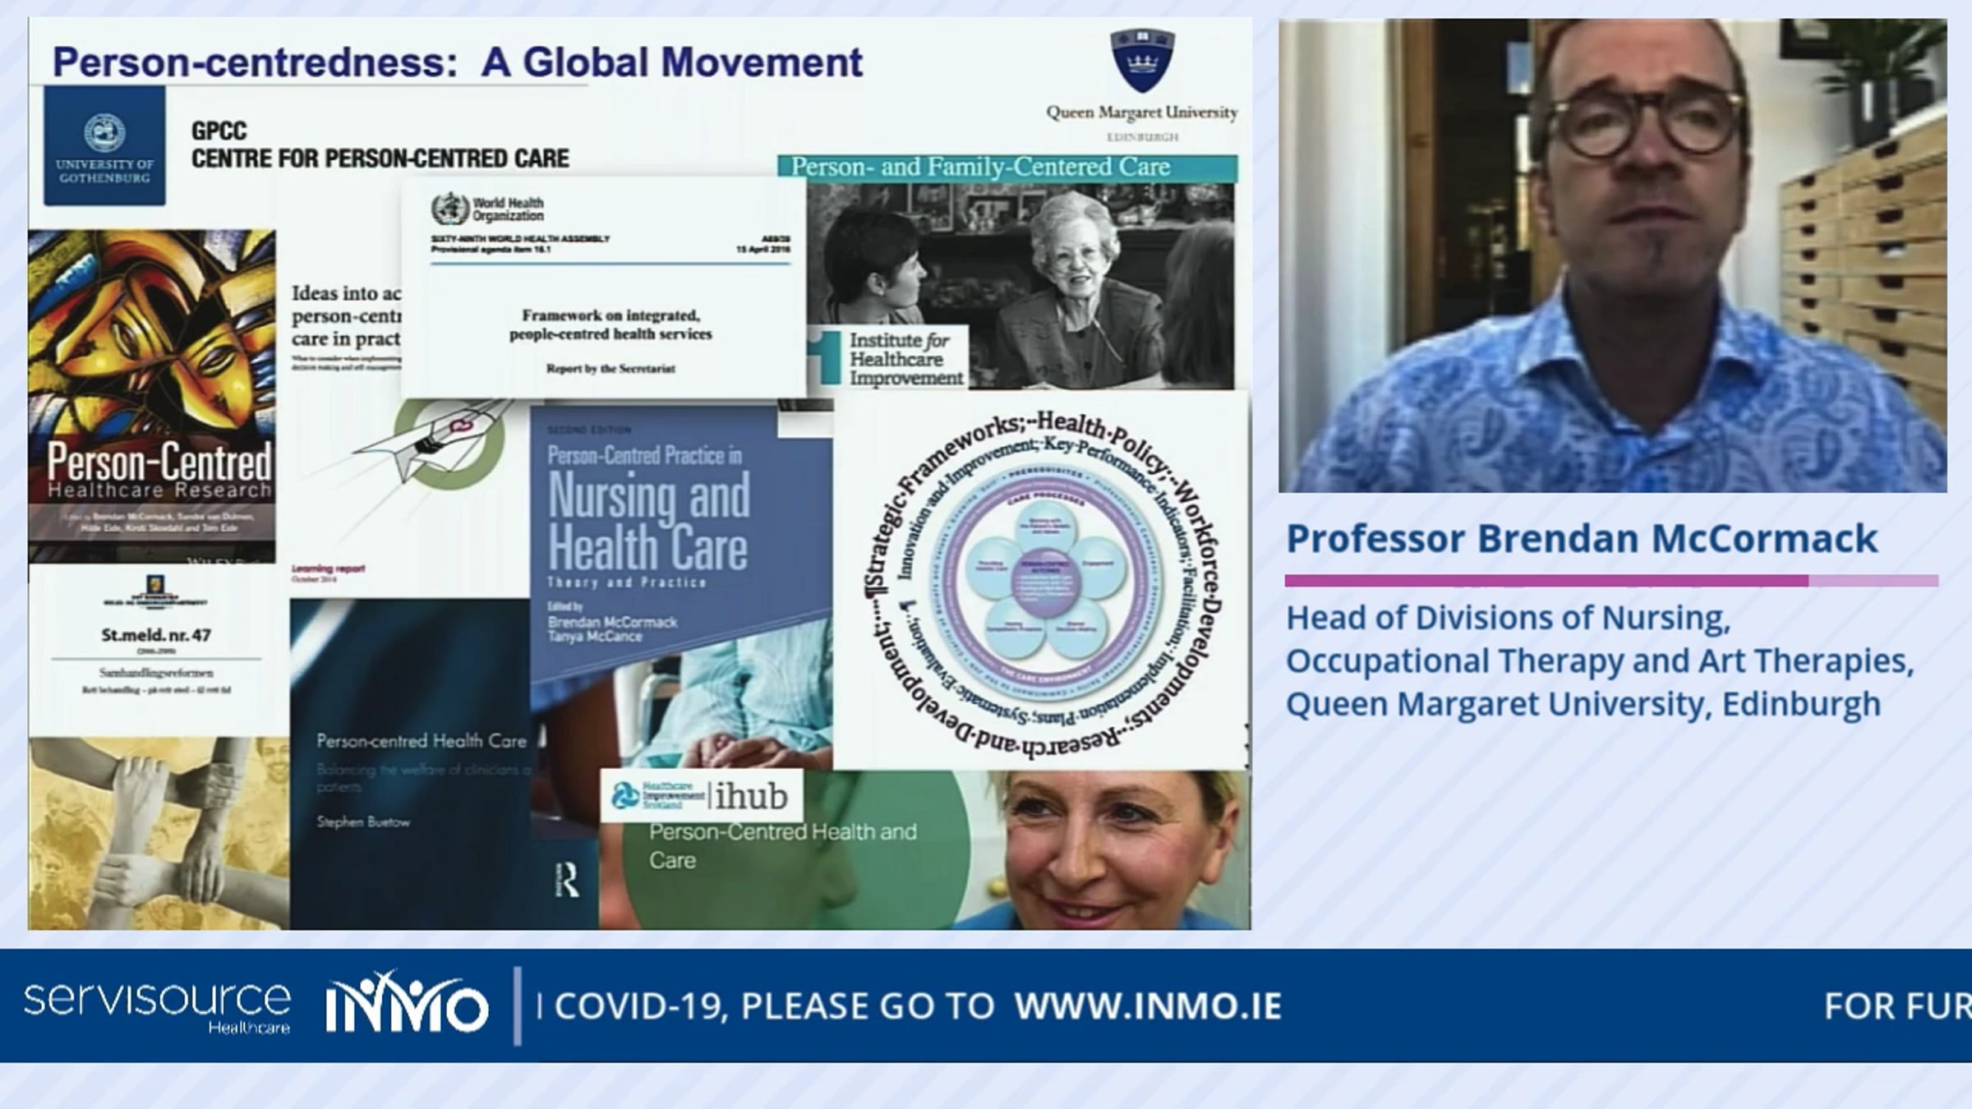The image size is (1972, 1109).
Task: Click the Person- and Family-Centered Care banner
Action: tap(1007, 168)
